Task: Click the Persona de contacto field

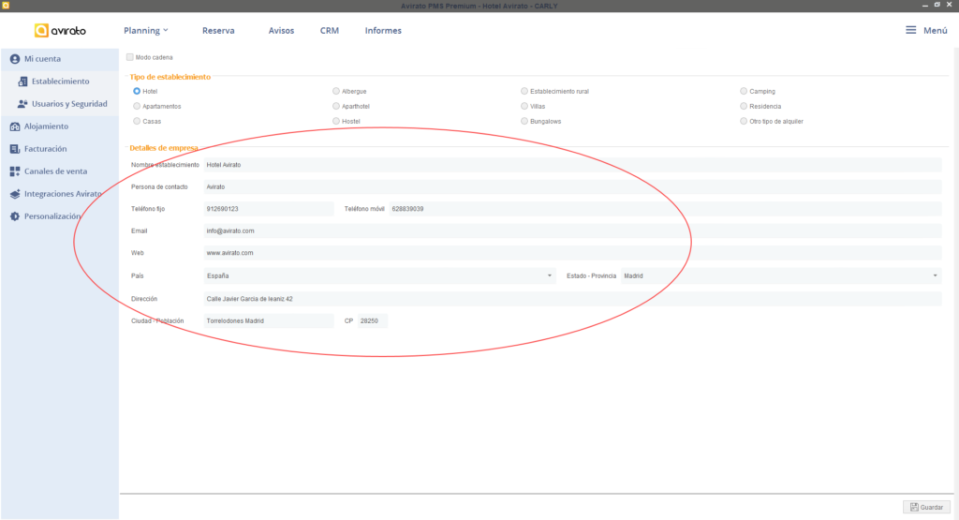Action: (572, 186)
